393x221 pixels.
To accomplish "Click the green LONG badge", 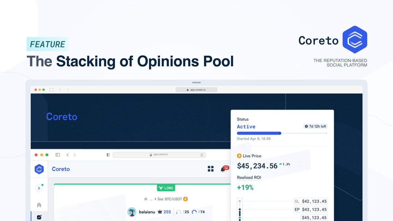I will [166, 188].
